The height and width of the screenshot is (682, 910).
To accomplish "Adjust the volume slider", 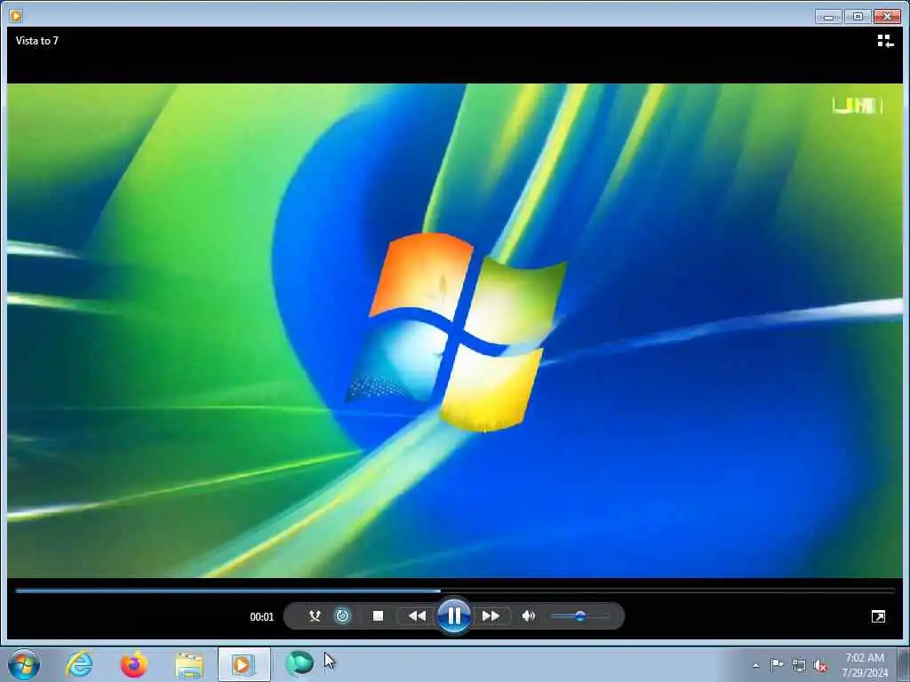I will coord(579,616).
